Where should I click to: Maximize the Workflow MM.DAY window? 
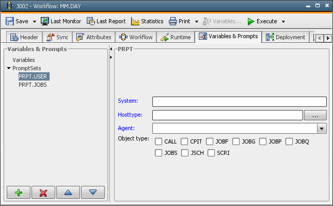[318, 6]
